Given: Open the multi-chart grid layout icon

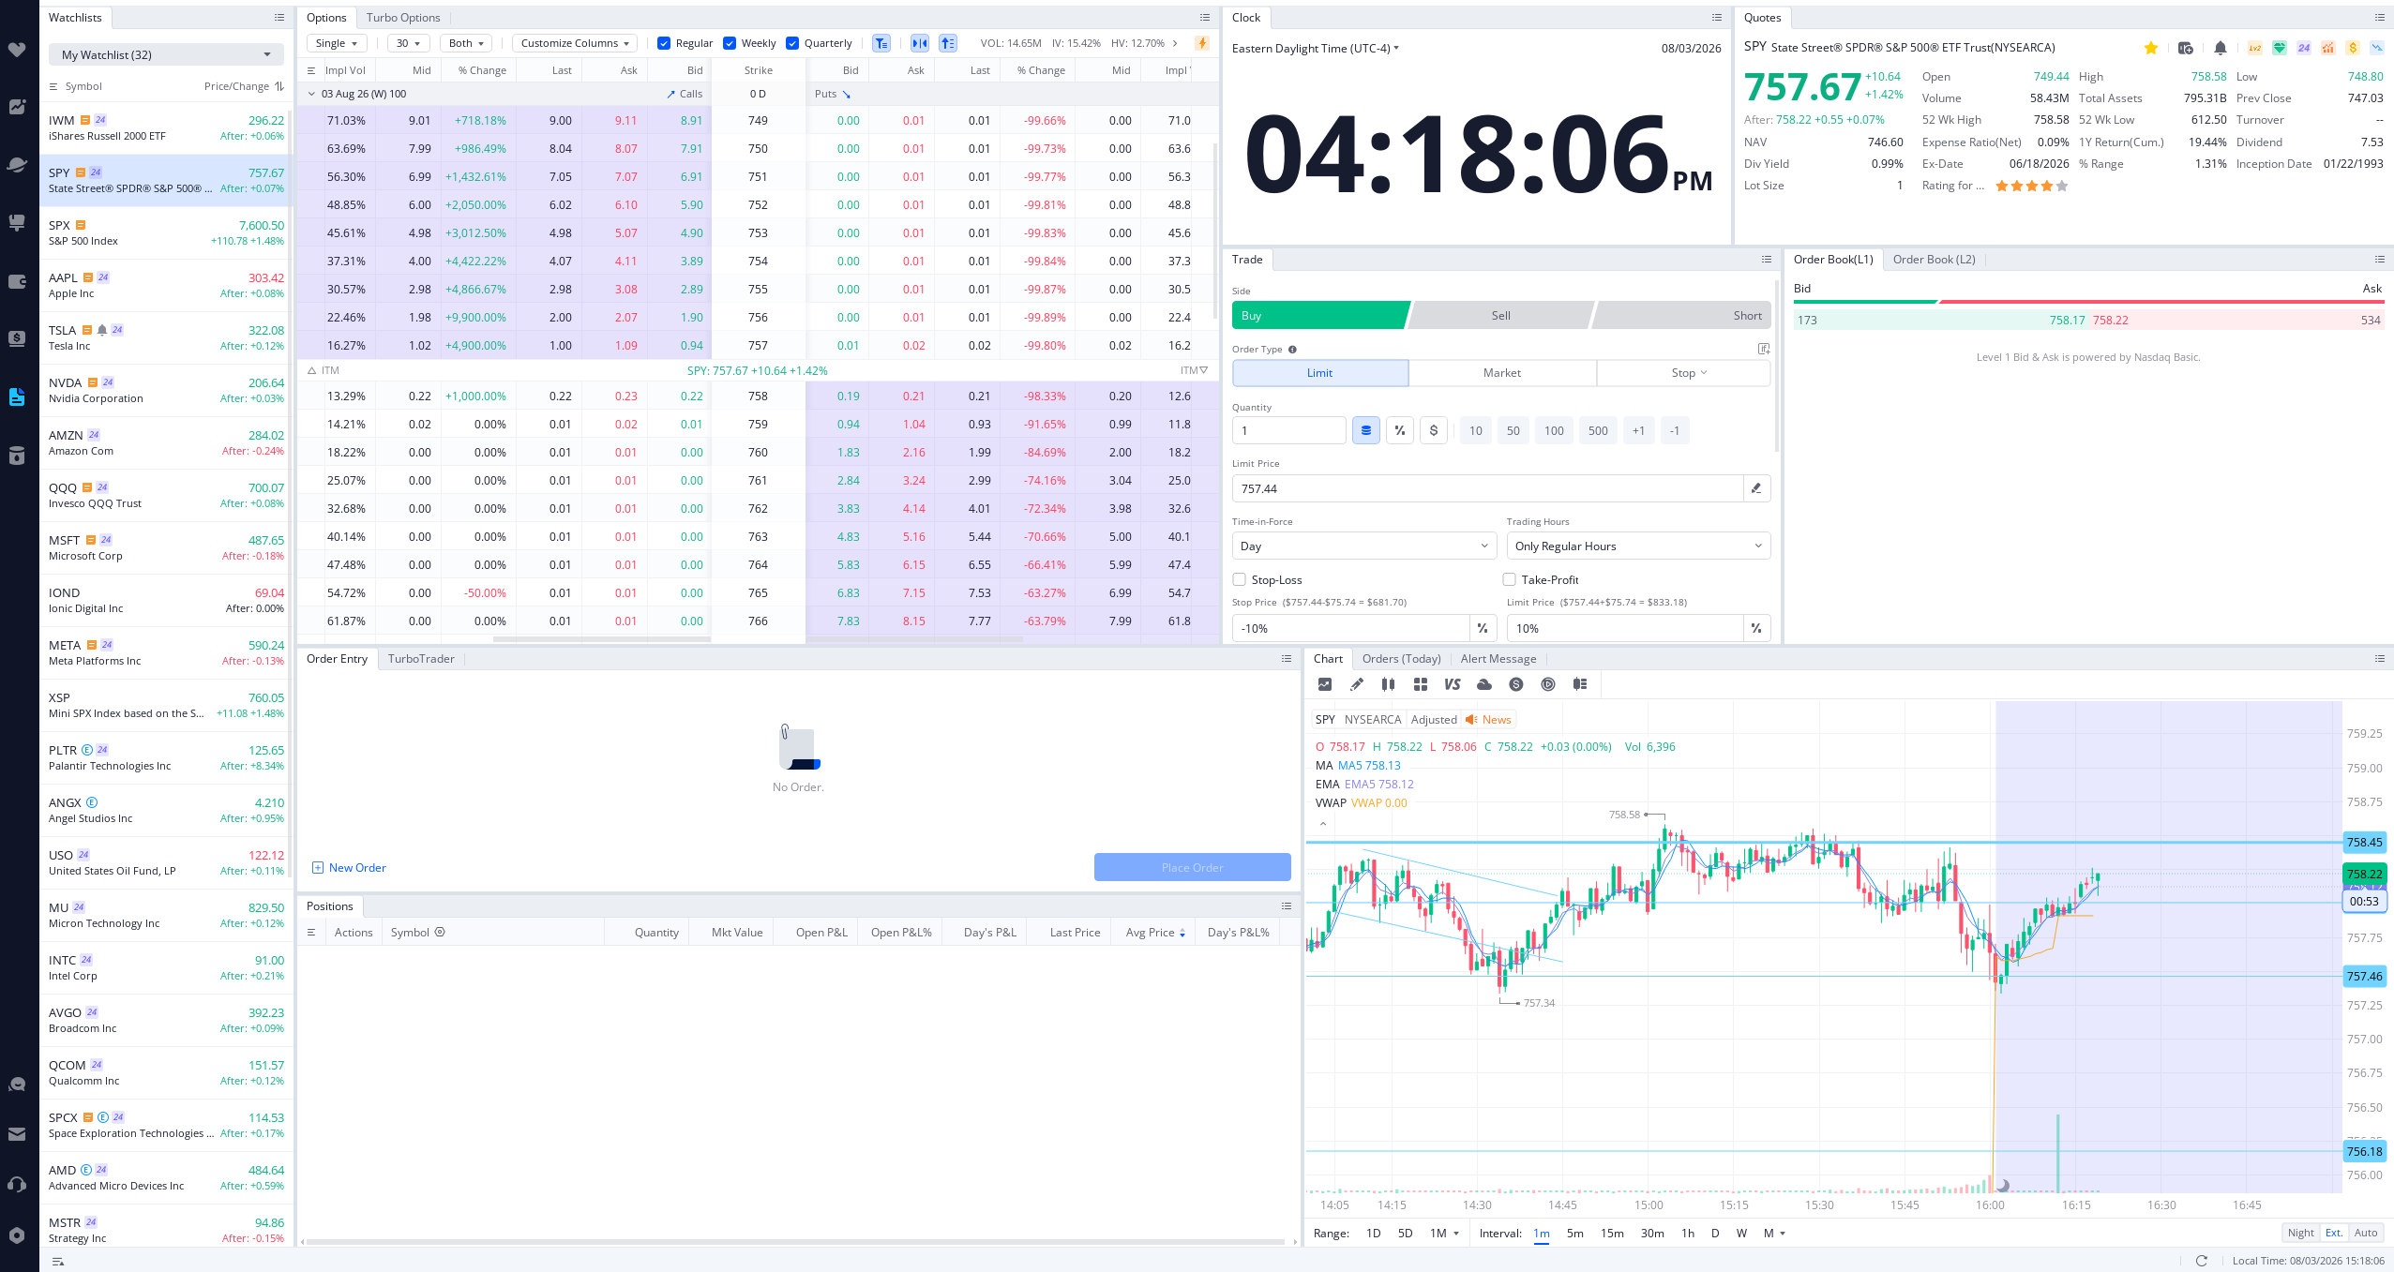Looking at the screenshot, I should click(x=1421, y=684).
